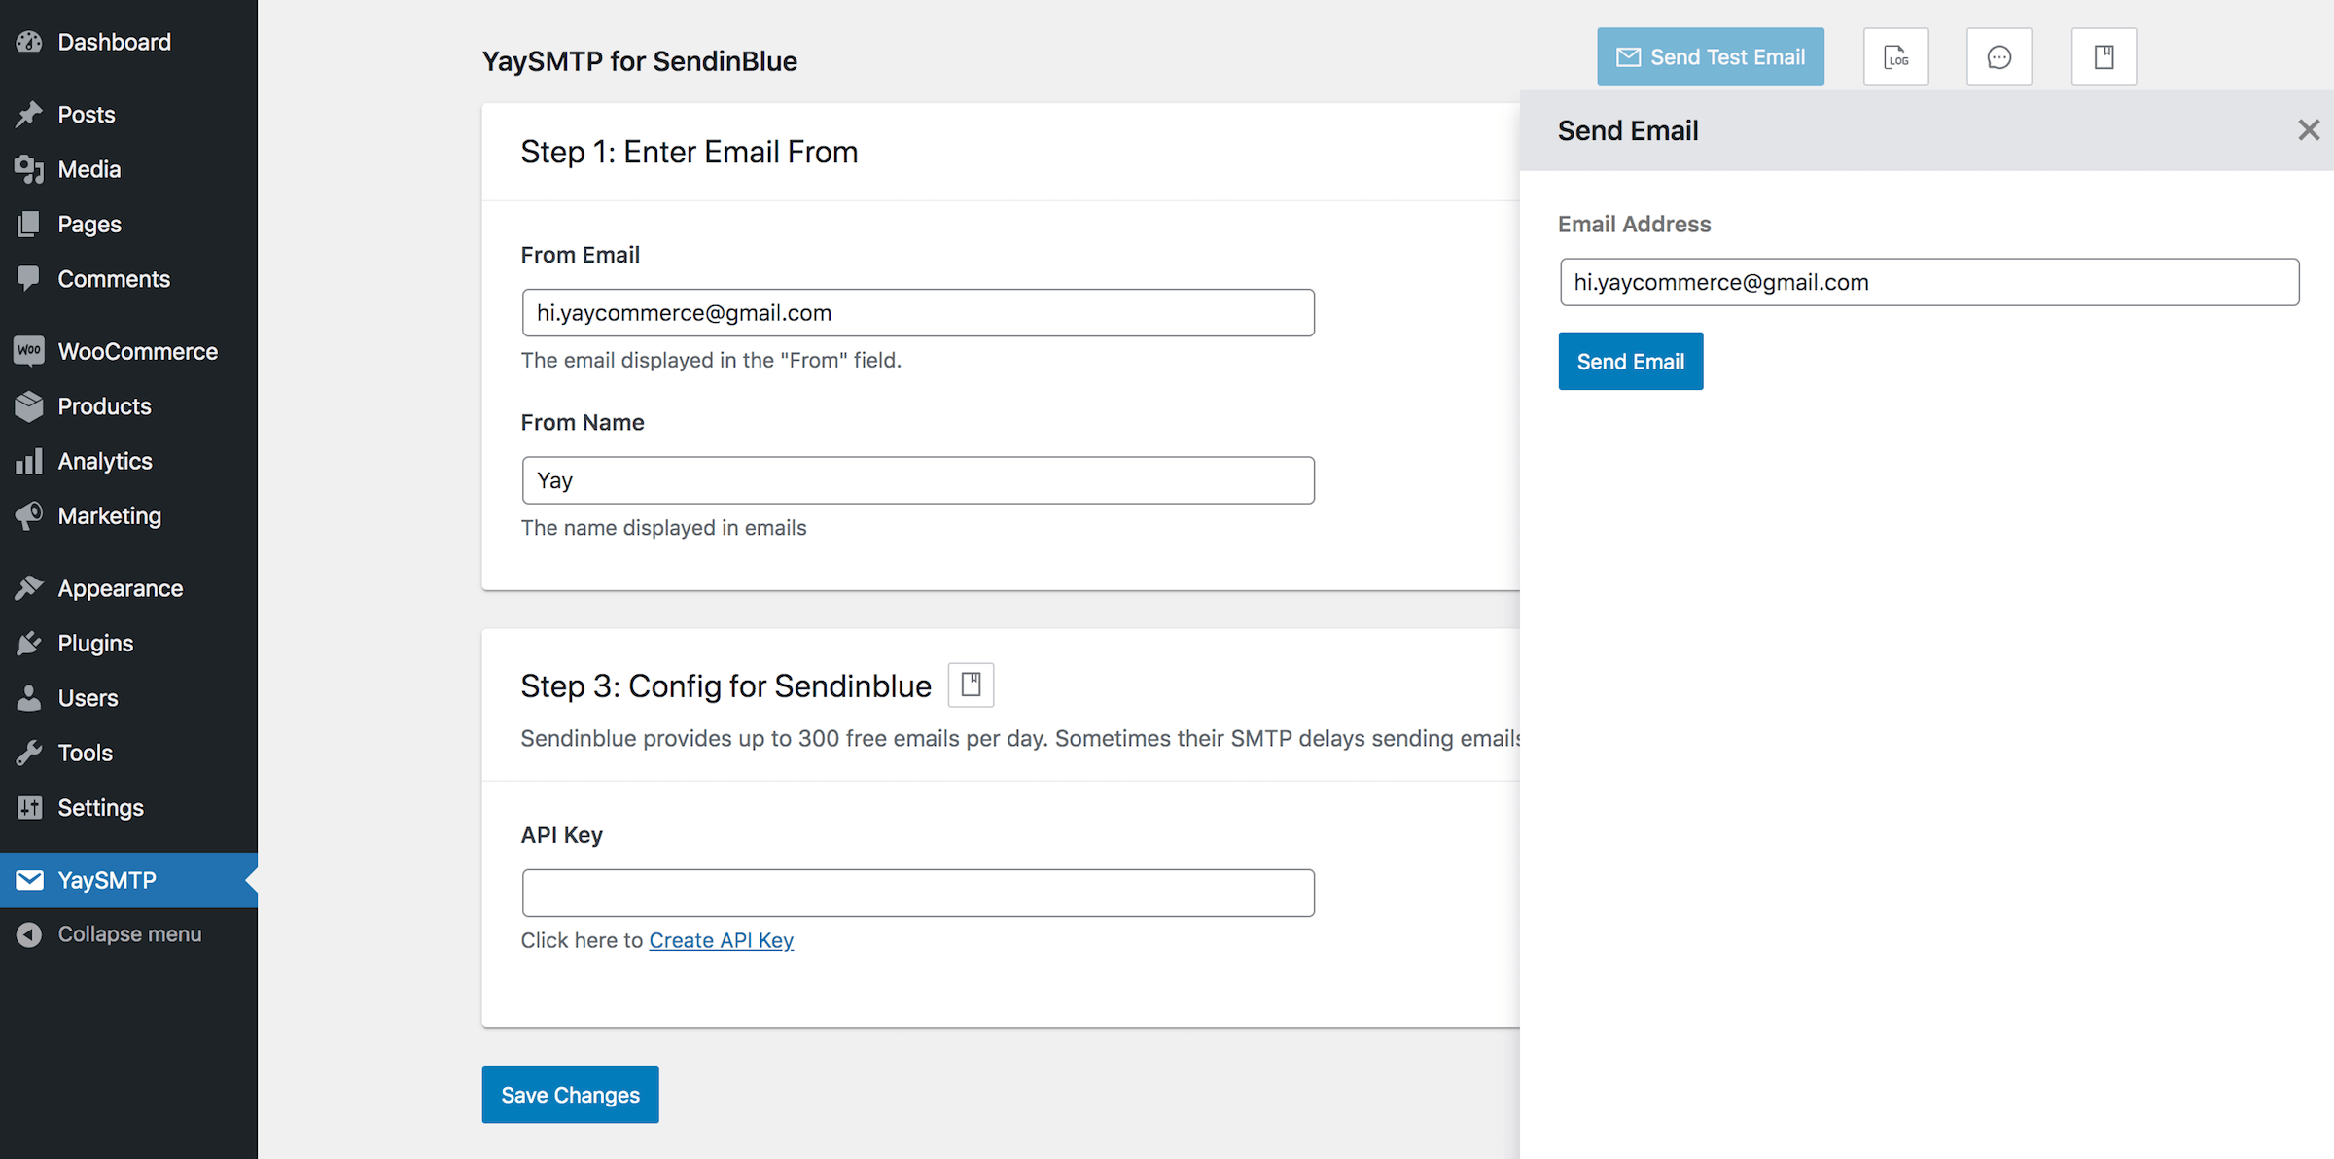Open the Create API Key link
The width and height of the screenshot is (2334, 1159).
pos(722,940)
